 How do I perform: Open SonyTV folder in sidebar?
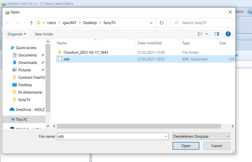click(x=24, y=100)
